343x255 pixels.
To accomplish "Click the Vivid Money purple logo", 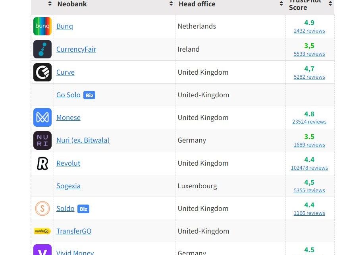I will [x=42, y=250].
